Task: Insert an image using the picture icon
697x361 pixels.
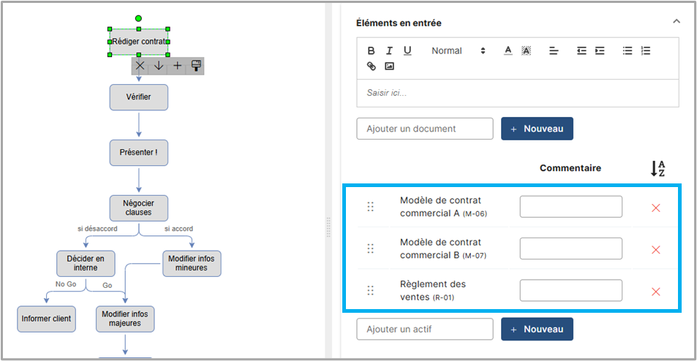Action: click(390, 66)
